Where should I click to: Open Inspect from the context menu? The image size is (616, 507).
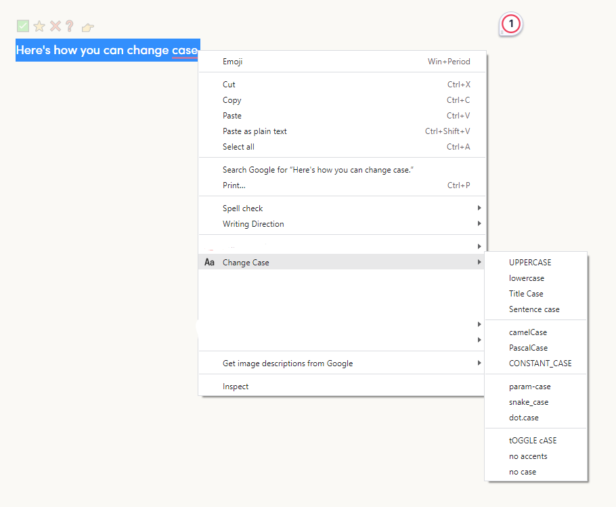pos(236,387)
